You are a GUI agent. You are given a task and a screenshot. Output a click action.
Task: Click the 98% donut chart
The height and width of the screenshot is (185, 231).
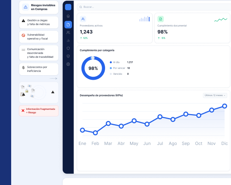click(x=93, y=68)
